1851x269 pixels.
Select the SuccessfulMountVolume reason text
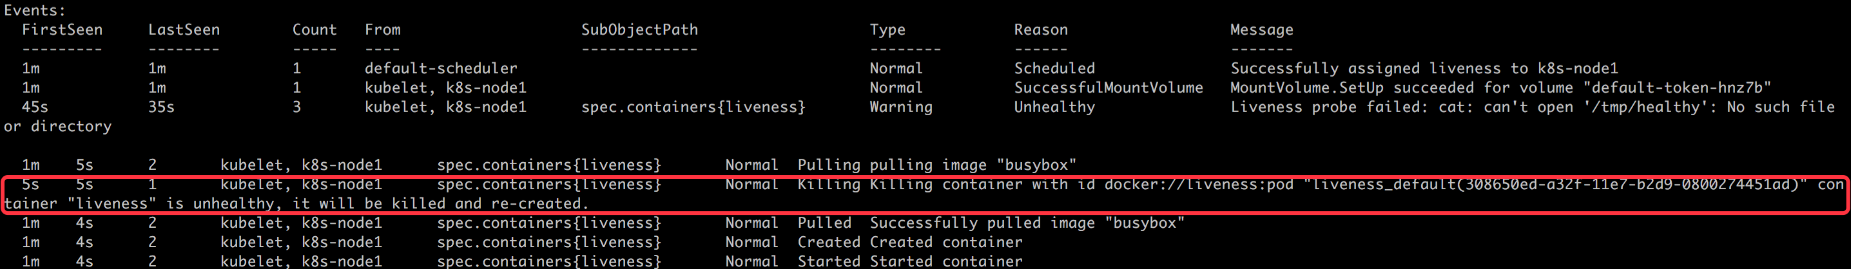1108,88
